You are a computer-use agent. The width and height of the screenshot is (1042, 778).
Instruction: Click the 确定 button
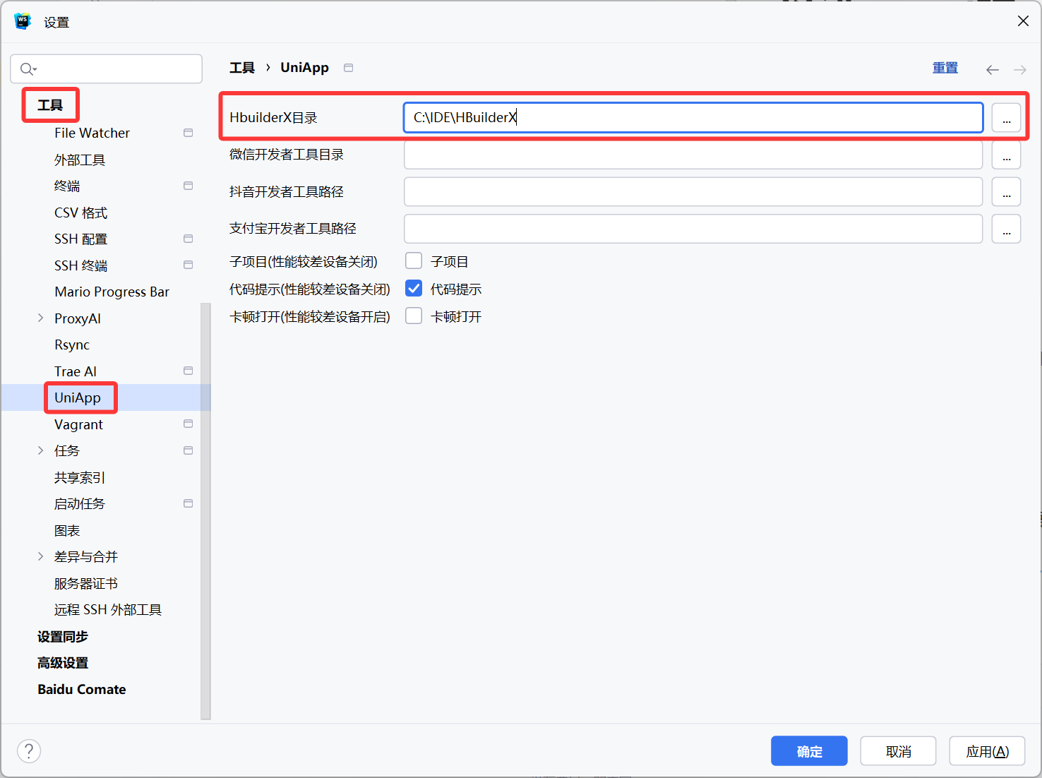coord(809,751)
